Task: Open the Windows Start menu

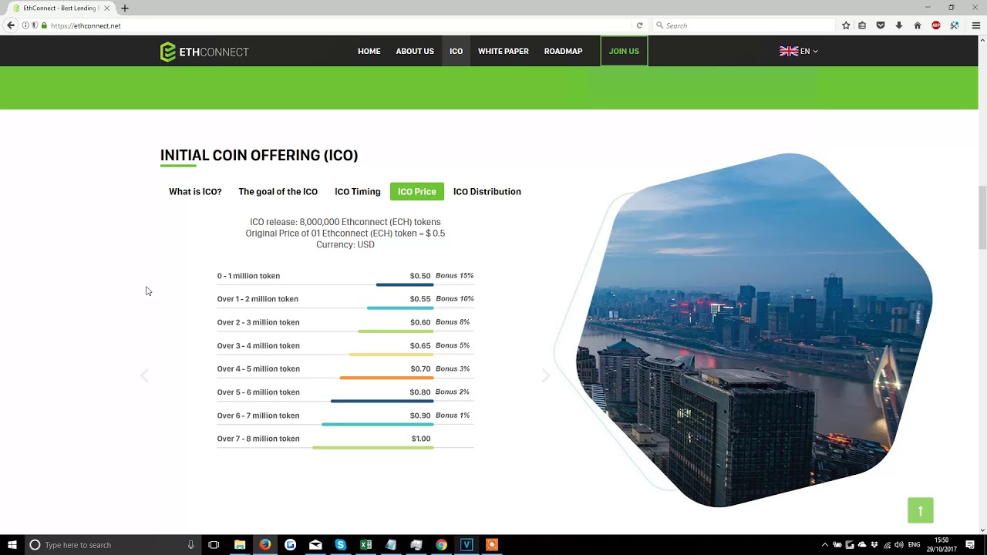Action: pyautogui.click(x=12, y=545)
